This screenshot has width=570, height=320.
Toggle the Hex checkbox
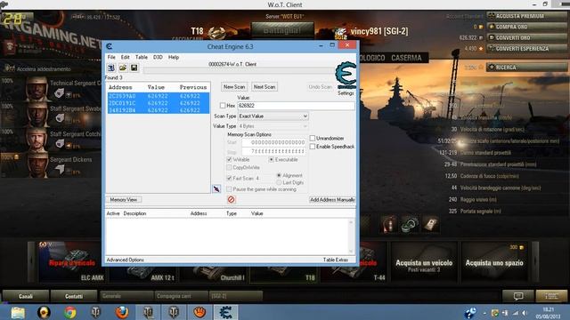click(223, 106)
